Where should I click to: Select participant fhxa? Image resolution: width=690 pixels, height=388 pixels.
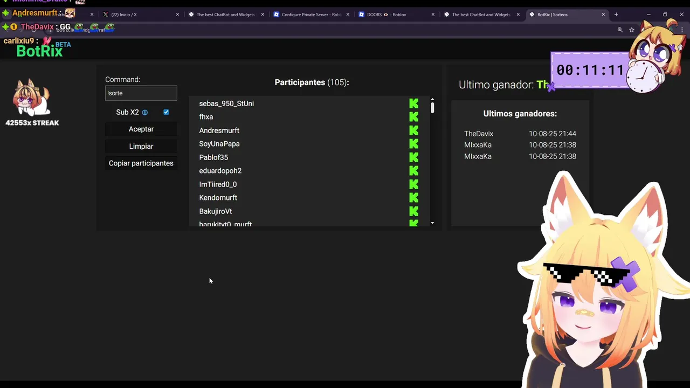click(206, 117)
